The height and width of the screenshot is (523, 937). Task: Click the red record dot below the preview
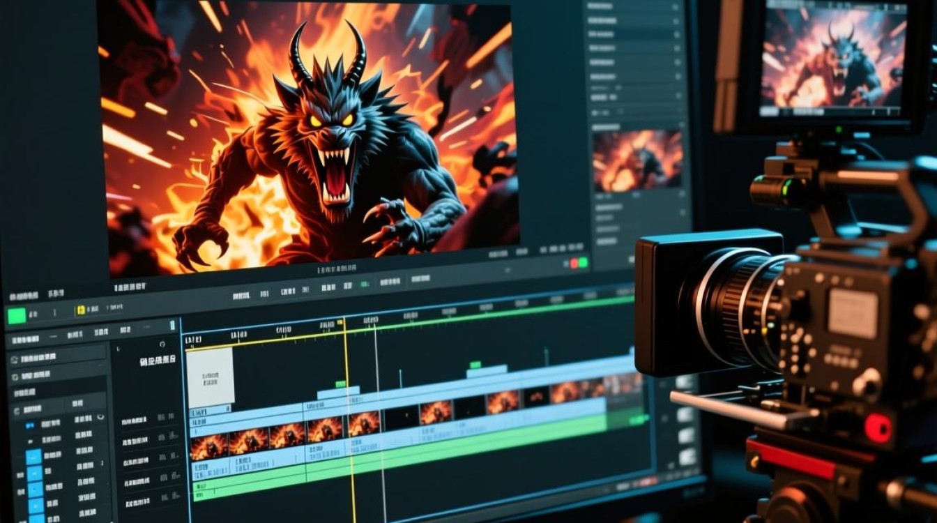pos(574,264)
